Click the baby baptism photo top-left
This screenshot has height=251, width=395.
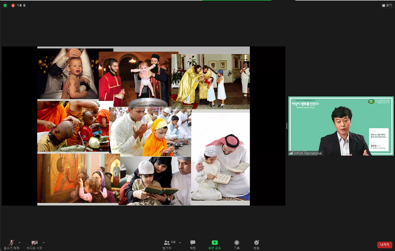(x=67, y=73)
